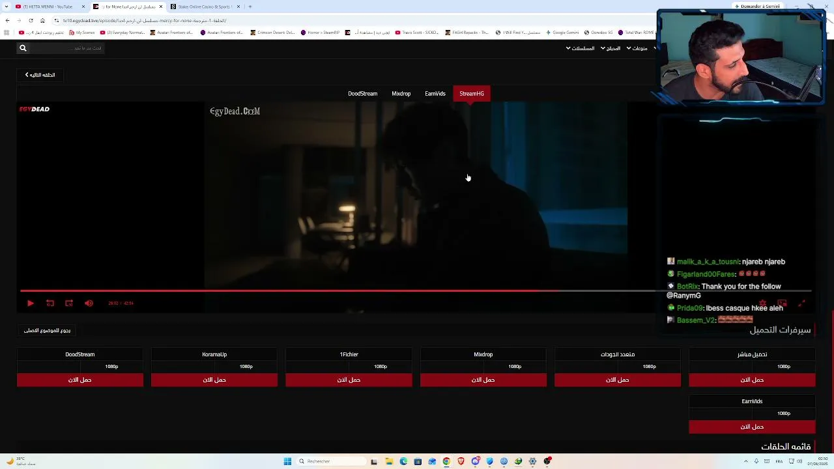Rewind ten seconds in video player
Image resolution: width=834 pixels, height=469 pixels.
pyautogui.click(x=50, y=303)
